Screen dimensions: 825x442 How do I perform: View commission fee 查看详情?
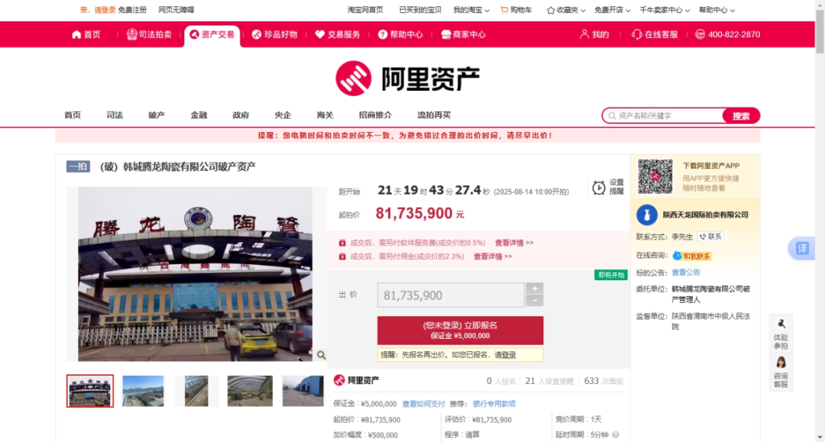(493, 256)
